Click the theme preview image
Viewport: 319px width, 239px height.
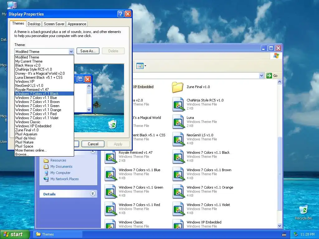[99, 98]
